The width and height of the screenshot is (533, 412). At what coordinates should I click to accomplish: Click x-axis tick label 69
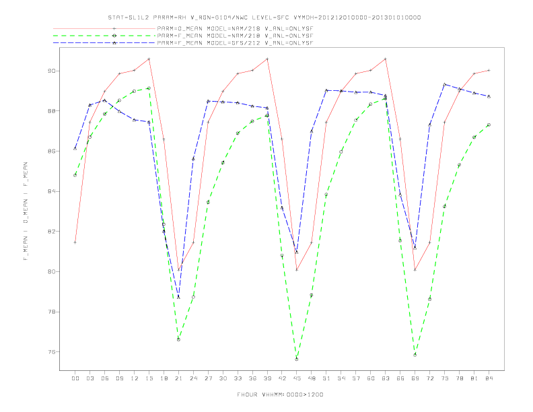pyautogui.click(x=415, y=378)
